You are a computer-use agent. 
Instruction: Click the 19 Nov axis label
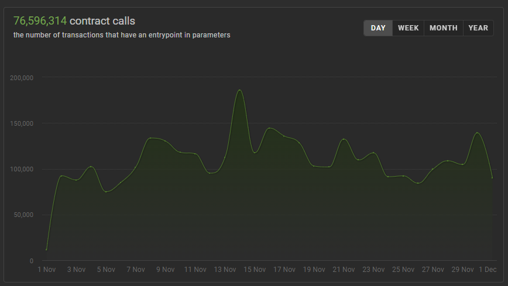pyautogui.click(x=314, y=270)
